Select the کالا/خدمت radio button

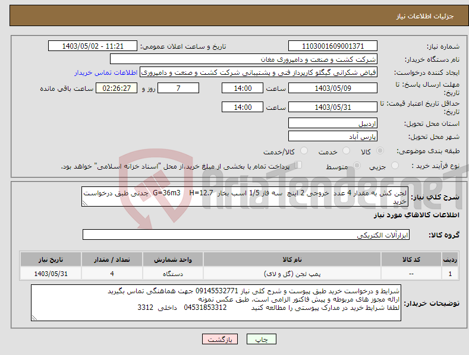tap(304, 151)
